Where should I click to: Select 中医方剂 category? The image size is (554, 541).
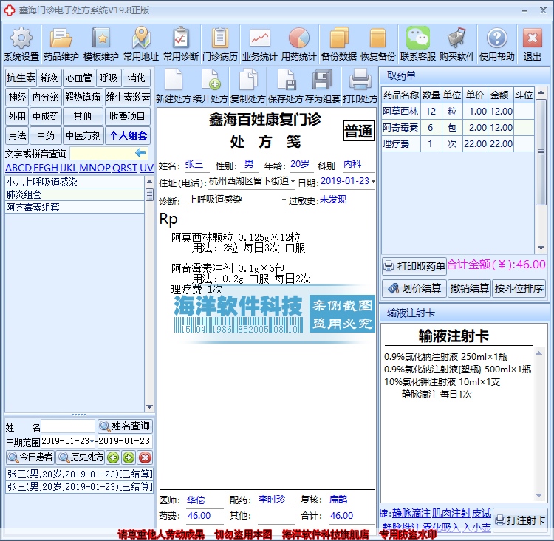[x=83, y=135]
